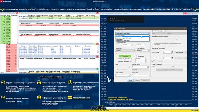Screen dimensions: 199x112
Task: Pick 'Стоп-цена по другой бумаге' option
Action: tap(132, 38)
